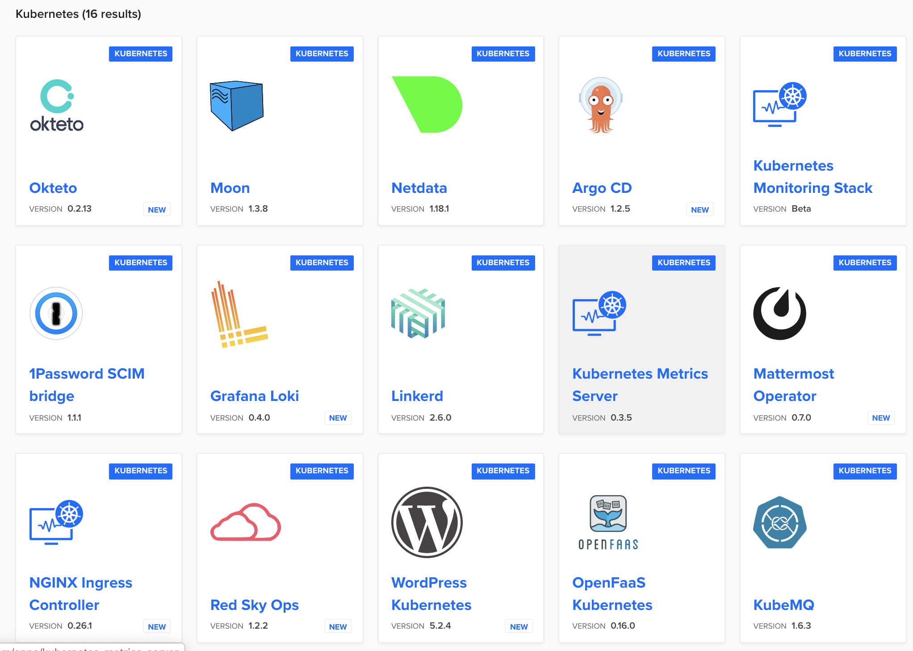The width and height of the screenshot is (913, 651).
Task: Click the NEW badge on Argo CD card
Action: [x=700, y=209]
